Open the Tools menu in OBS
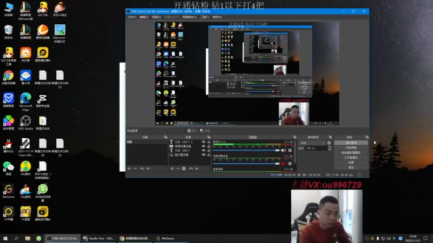This screenshot has height=243, width=433. tap(204, 17)
